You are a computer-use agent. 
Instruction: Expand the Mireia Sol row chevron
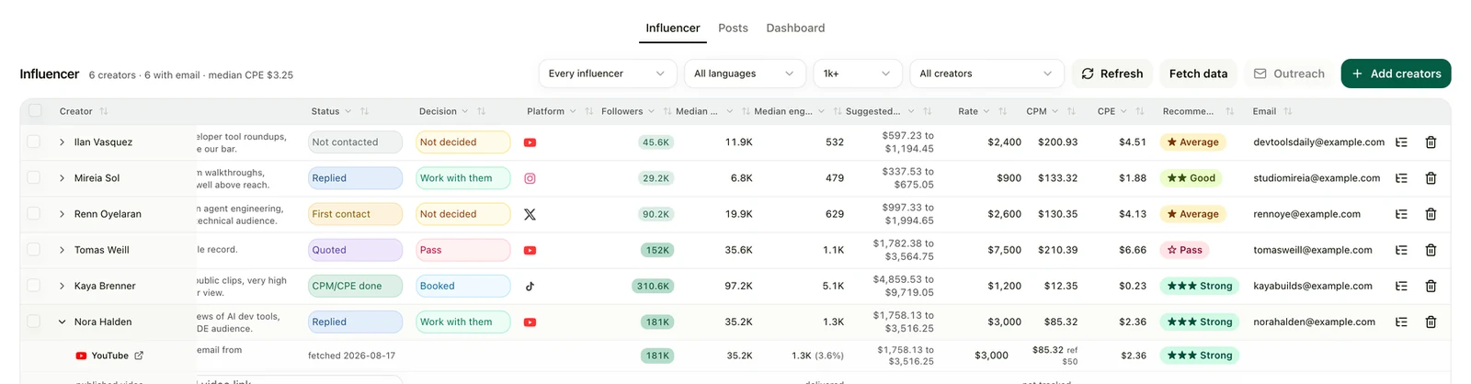pos(62,178)
